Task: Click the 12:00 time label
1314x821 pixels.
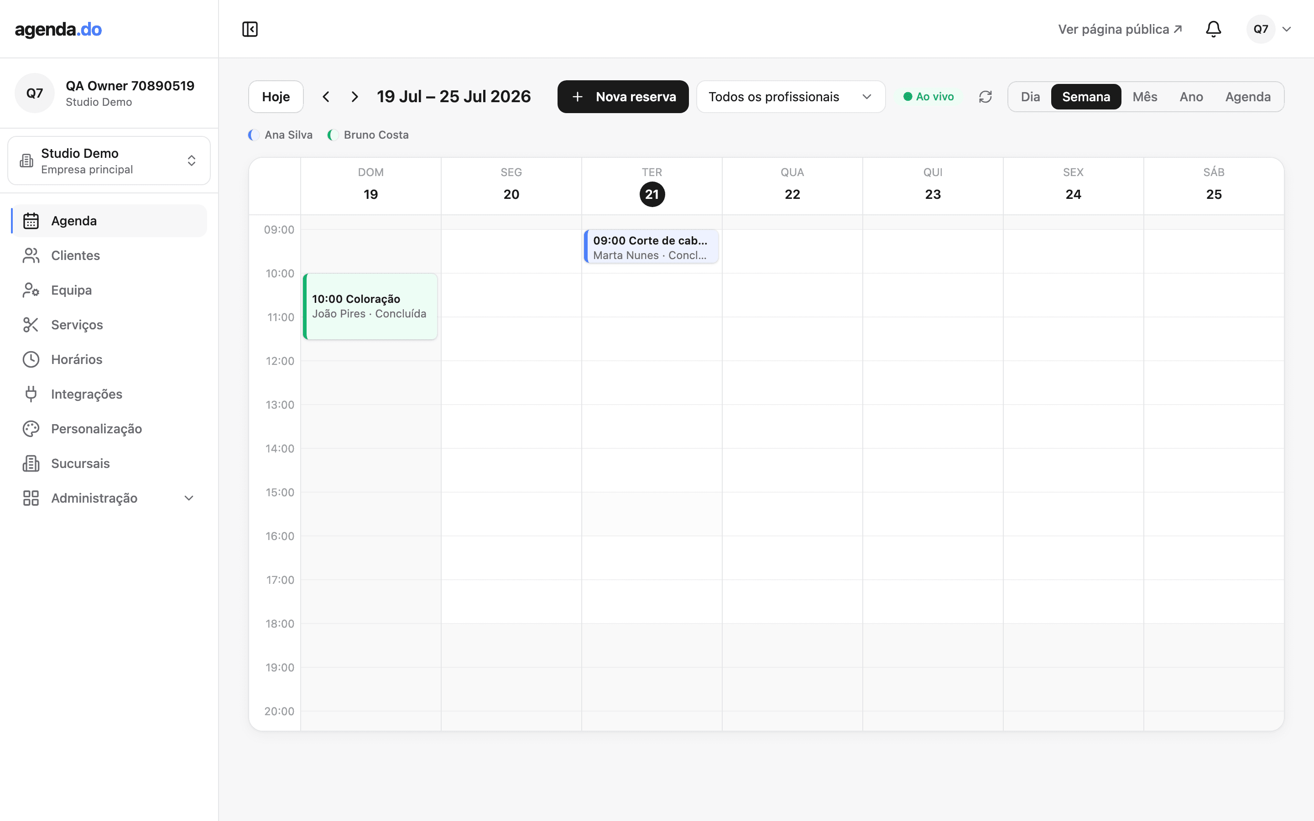Action: [280, 361]
